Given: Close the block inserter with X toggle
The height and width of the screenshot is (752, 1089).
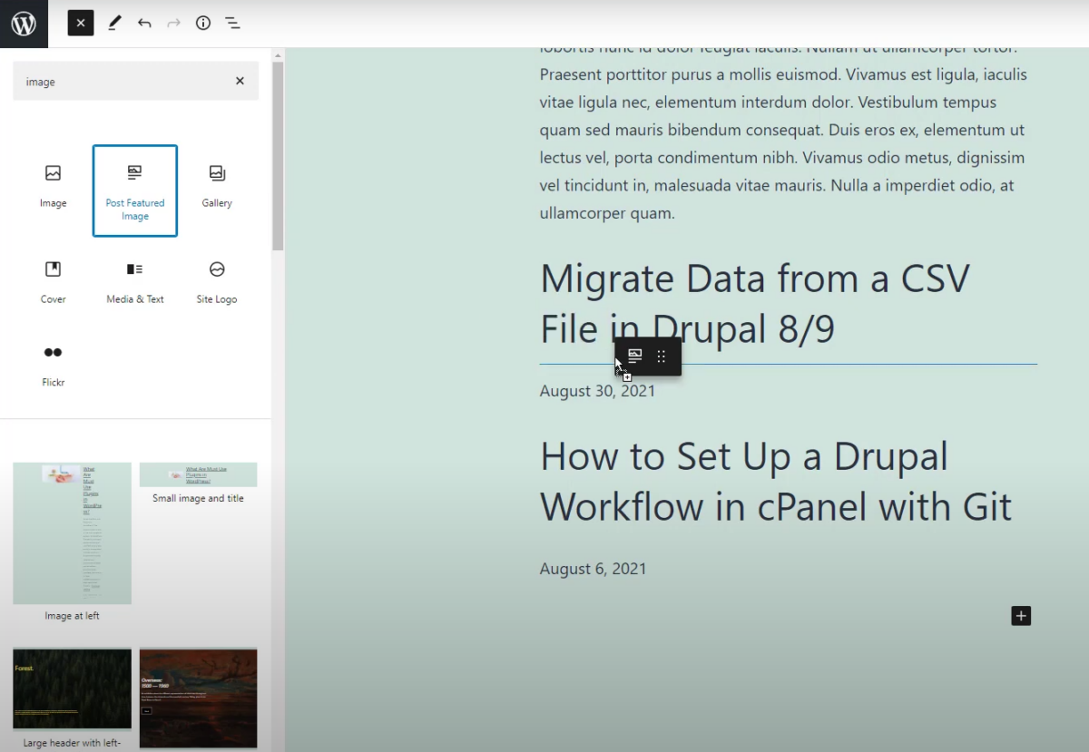Looking at the screenshot, I should (81, 24).
